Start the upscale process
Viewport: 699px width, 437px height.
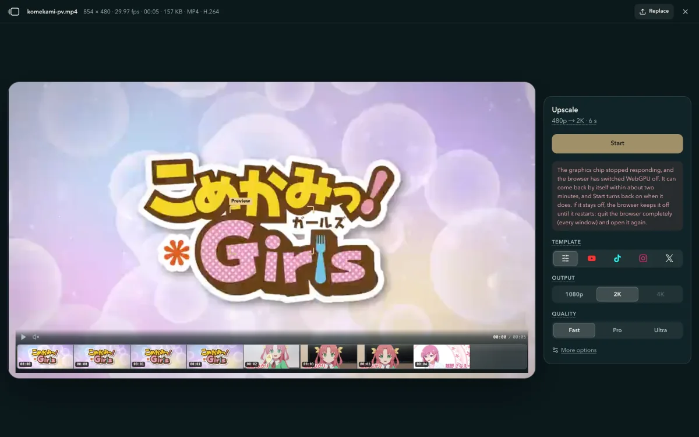[x=617, y=143]
